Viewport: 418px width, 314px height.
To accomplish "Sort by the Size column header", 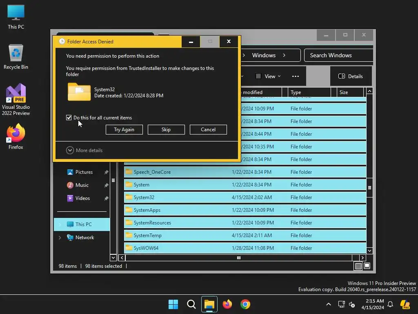I will pyautogui.click(x=350, y=92).
